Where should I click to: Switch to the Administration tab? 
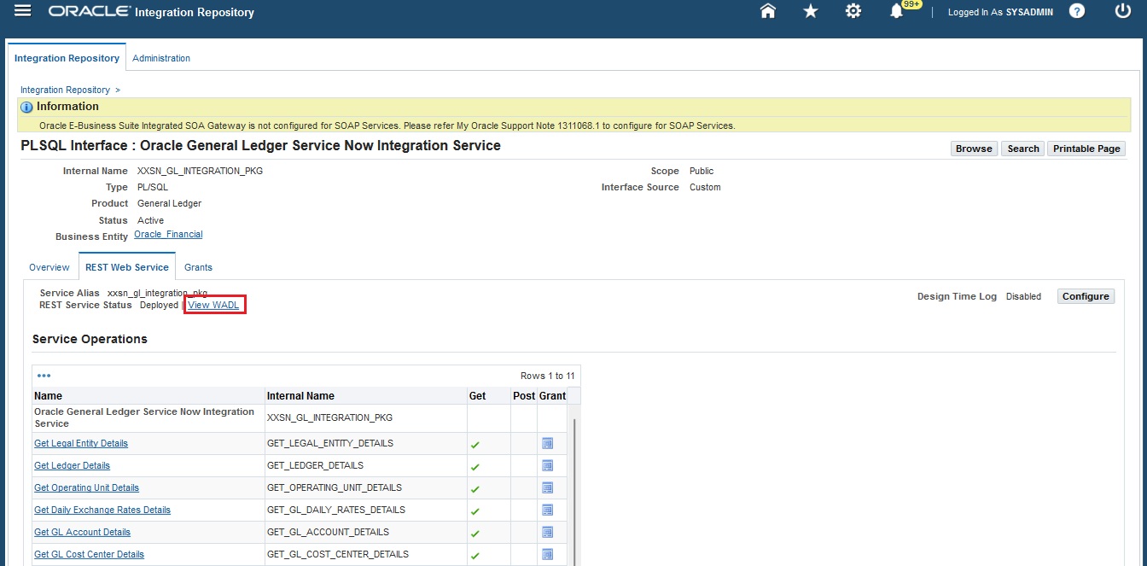pyautogui.click(x=161, y=58)
